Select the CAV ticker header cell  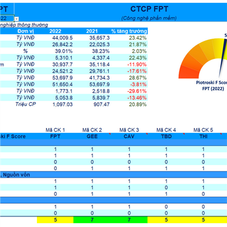point(129,136)
